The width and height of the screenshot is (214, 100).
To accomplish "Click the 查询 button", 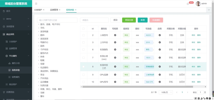I will pos(115,20).
